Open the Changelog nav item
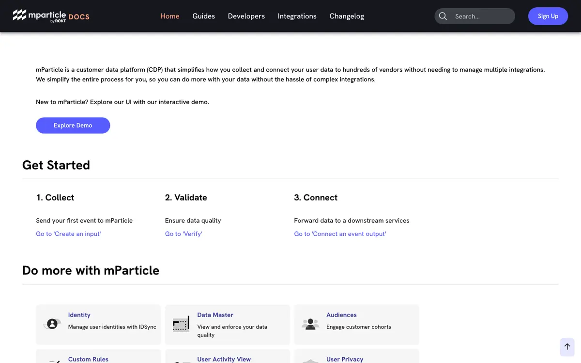Screen dimensions: 581x363 point(347,16)
